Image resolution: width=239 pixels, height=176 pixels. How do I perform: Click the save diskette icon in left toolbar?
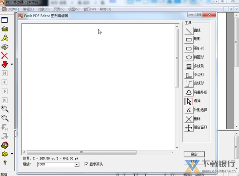click(4, 47)
